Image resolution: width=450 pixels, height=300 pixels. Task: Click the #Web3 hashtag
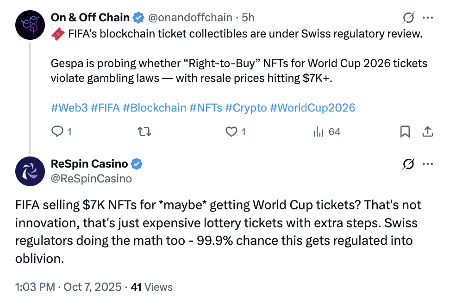tap(69, 108)
